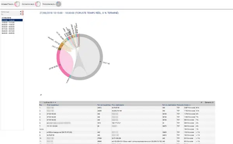
Task: Click the small refresh icon below the chart
Action: (x=41, y=95)
